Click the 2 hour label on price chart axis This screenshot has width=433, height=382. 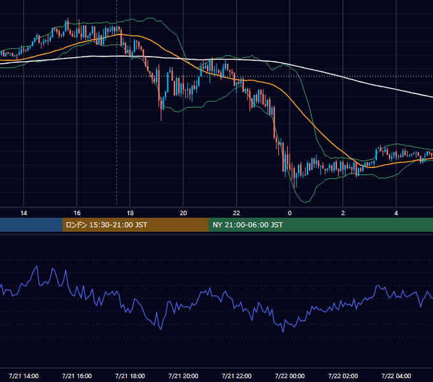[x=343, y=213]
